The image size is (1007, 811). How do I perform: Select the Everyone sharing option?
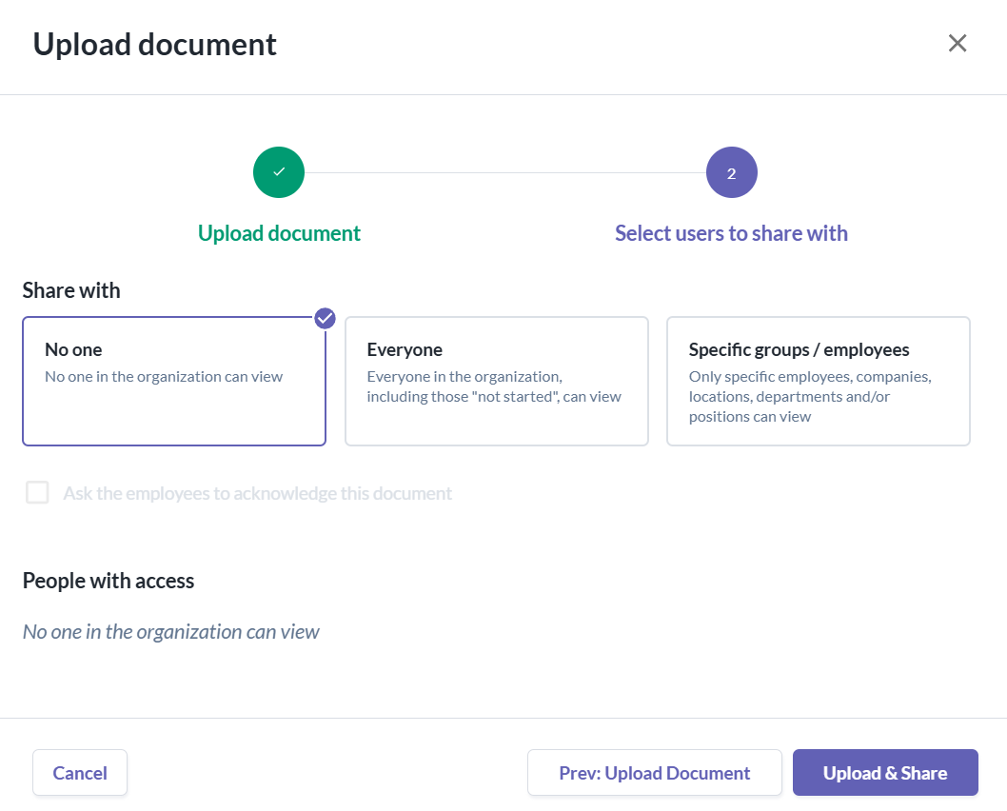tap(497, 381)
